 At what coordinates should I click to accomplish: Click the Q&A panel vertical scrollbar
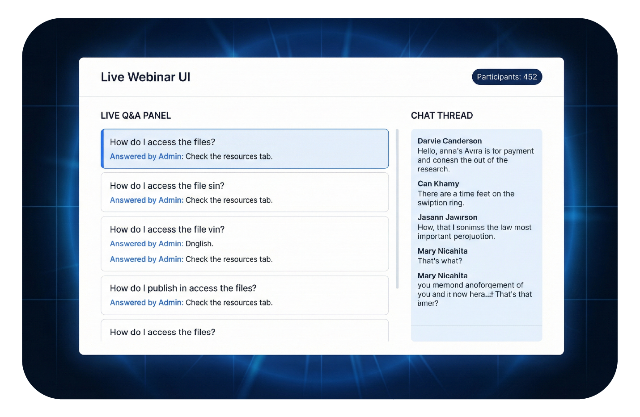(x=397, y=209)
